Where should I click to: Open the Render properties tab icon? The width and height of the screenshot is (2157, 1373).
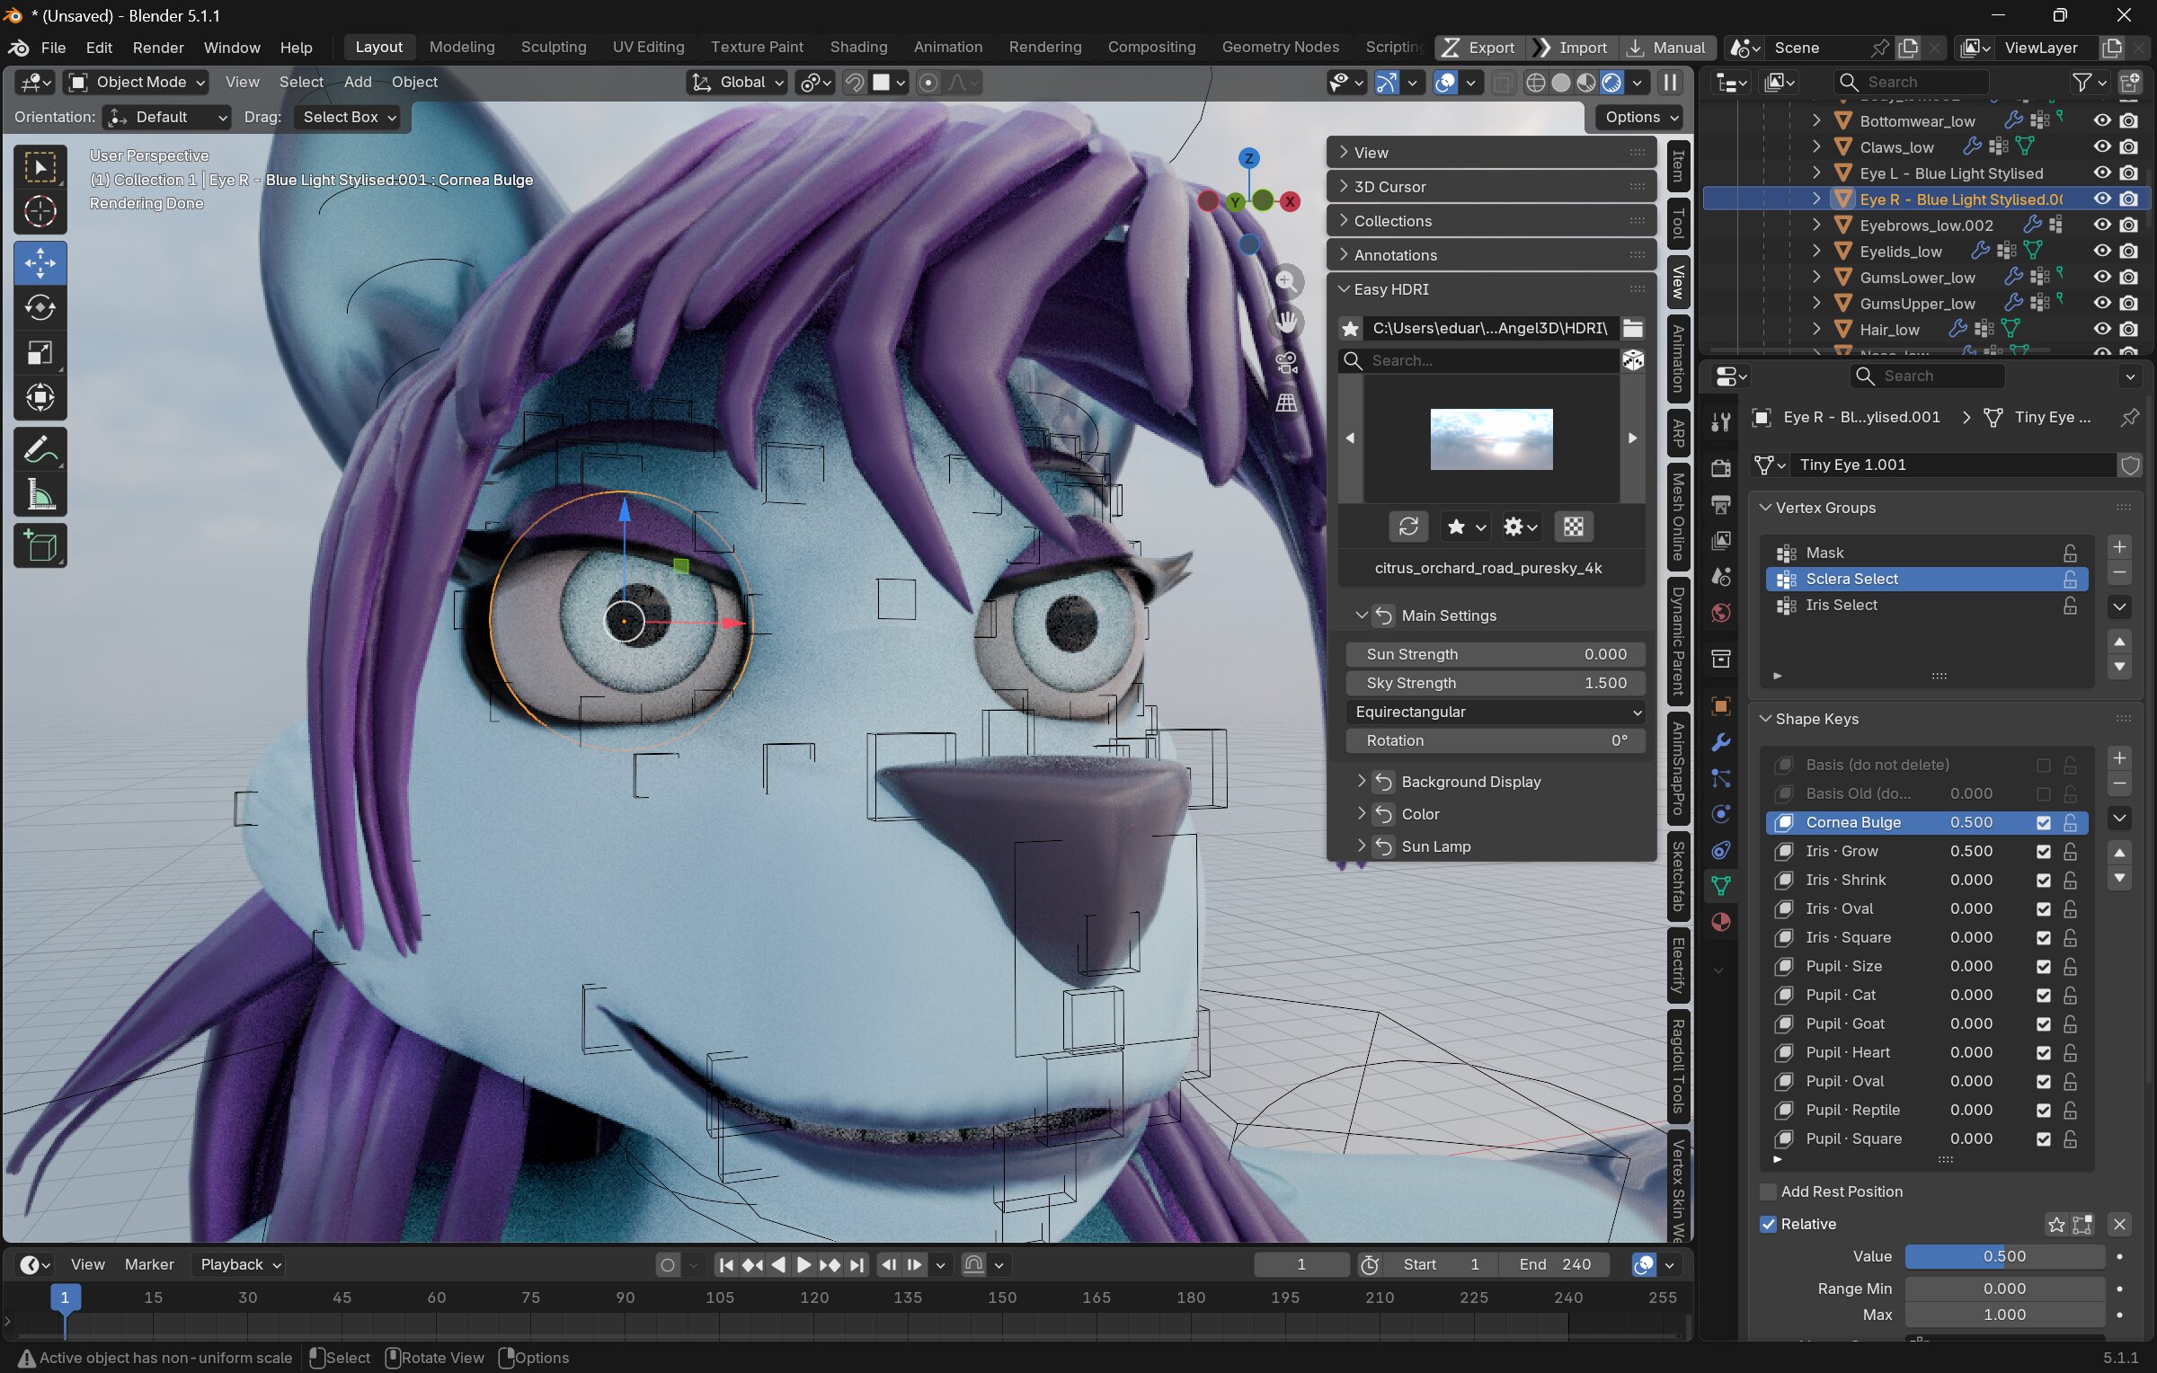pyautogui.click(x=1721, y=467)
